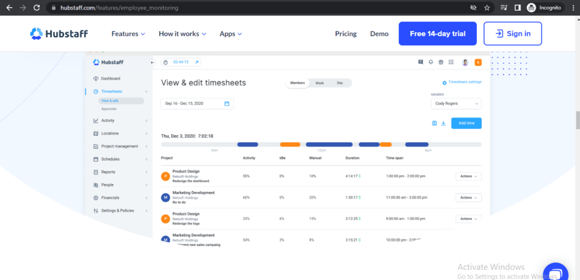Reload the page

tap(36, 8)
